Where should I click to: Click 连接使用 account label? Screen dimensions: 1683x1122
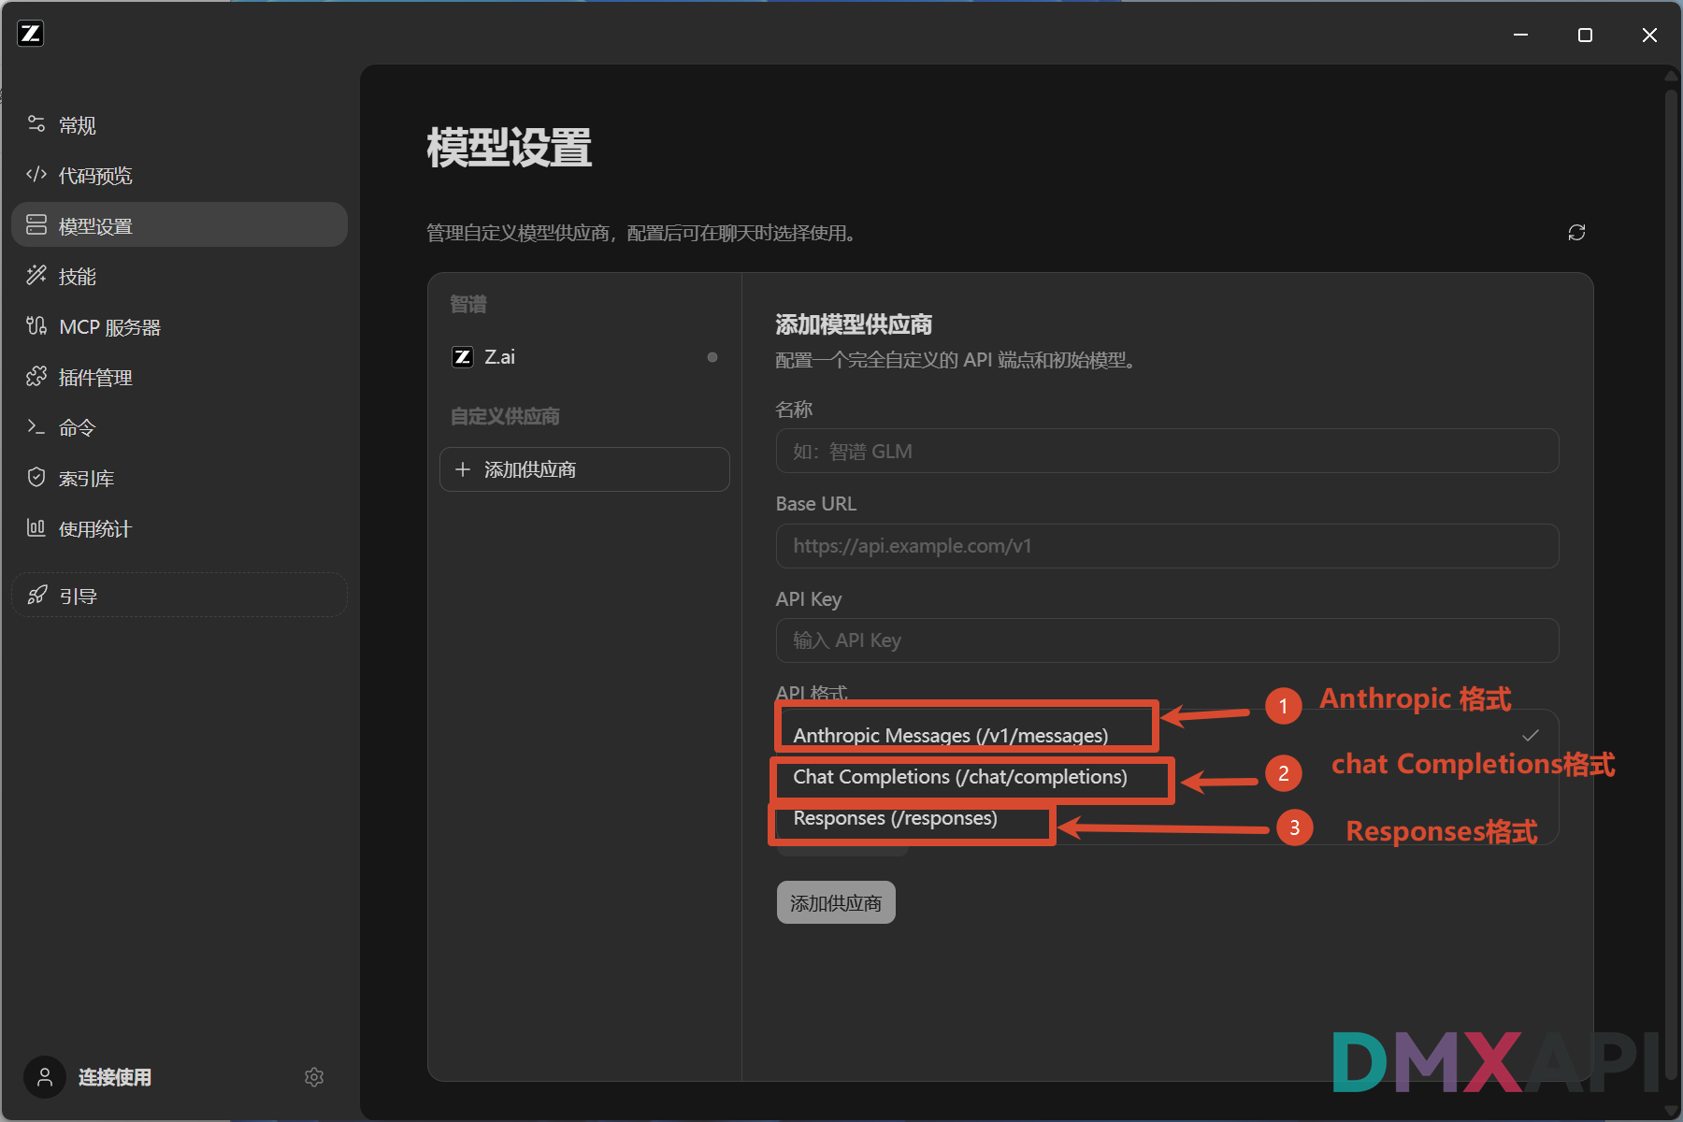[x=114, y=1077]
